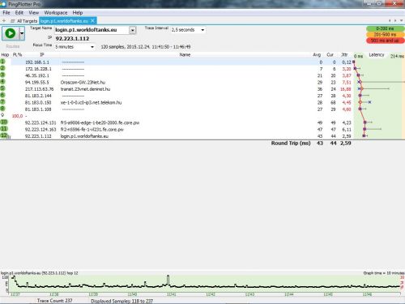The image size is (405, 304).
Task: Edit the login.p1.worldoftanks.eu target name field
Action: pyautogui.click(x=92, y=30)
